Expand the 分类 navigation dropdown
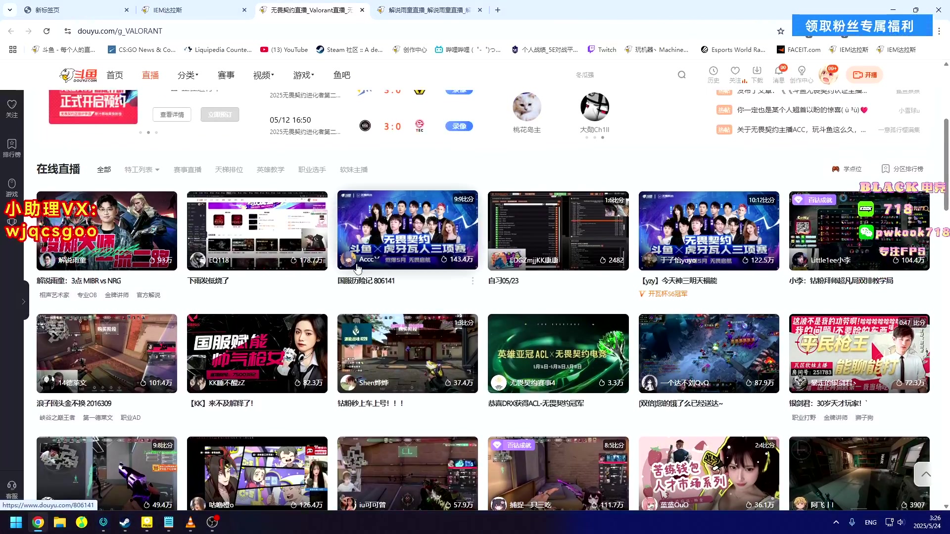950x534 pixels. pyautogui.click(x=188, y=75)
